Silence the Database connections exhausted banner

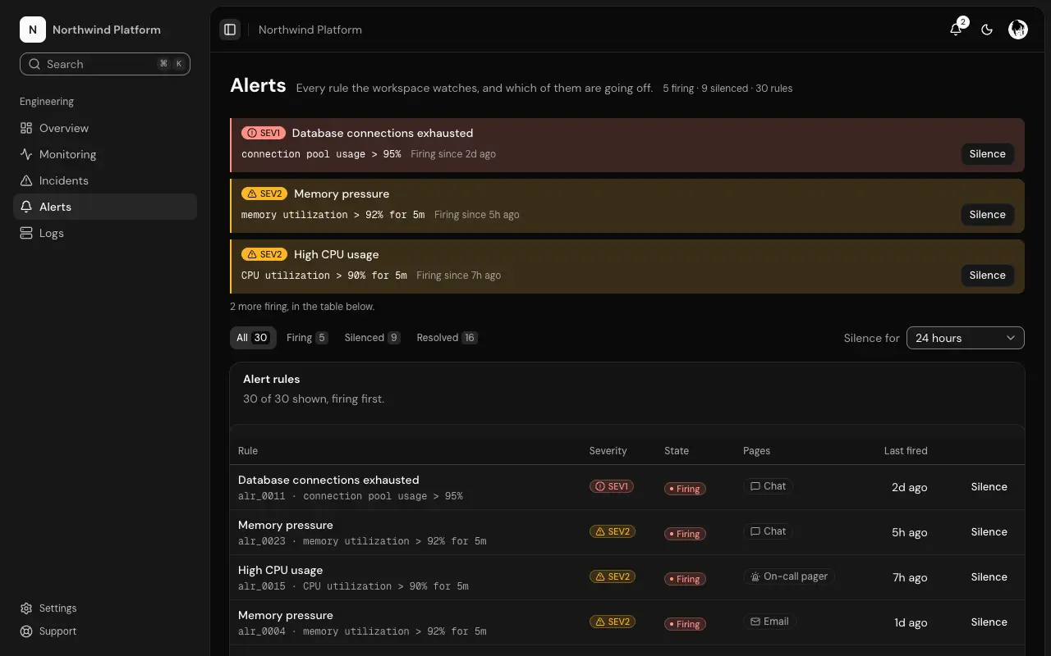pyautogui.click(x=987, y=154)
